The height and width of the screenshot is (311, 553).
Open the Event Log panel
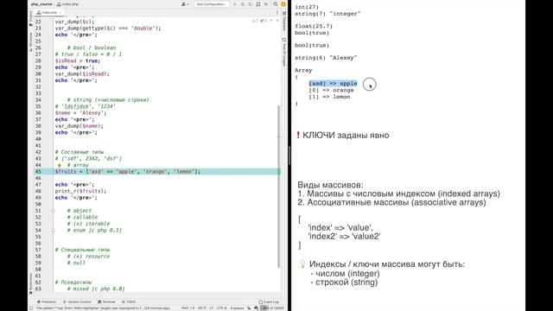point(269,301)
